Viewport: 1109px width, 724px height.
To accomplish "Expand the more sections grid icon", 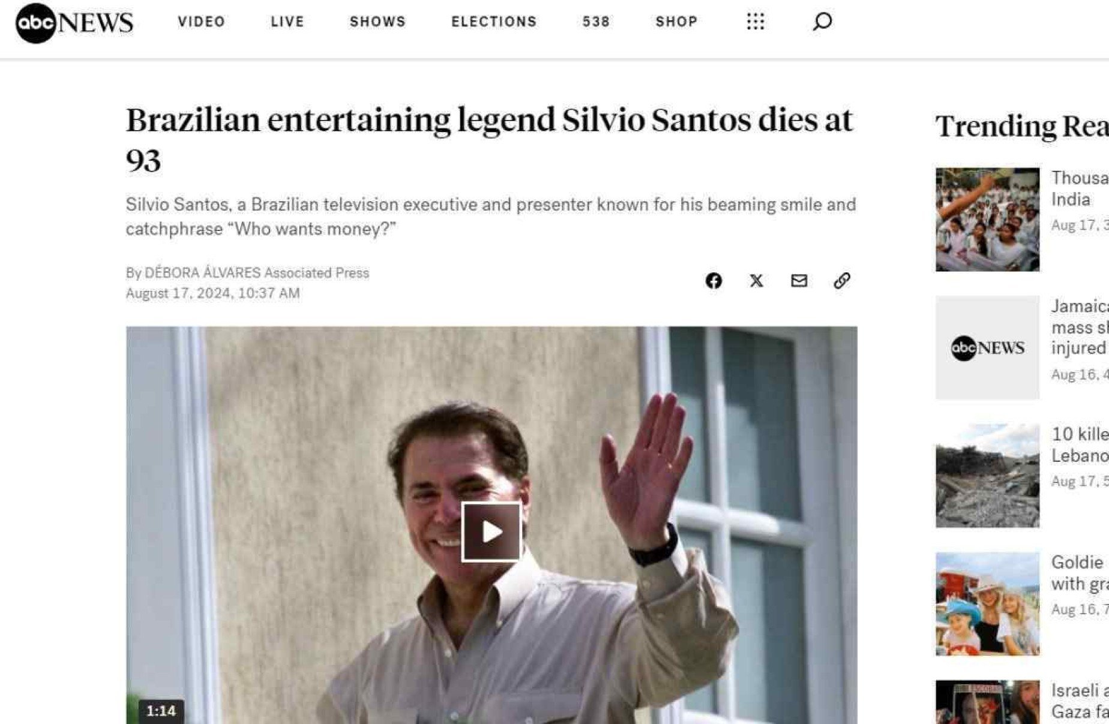I will [756, 22].
